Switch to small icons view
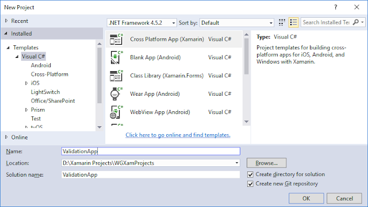The height and width of the screenshot is (207, 368). point(282,22)
